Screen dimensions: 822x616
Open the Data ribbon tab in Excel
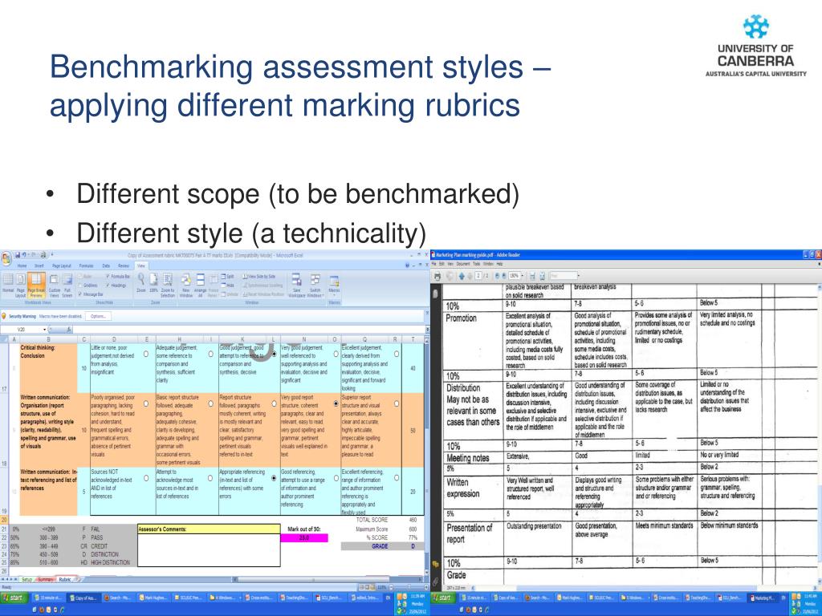pyautogui.click(x=107, y=265)
